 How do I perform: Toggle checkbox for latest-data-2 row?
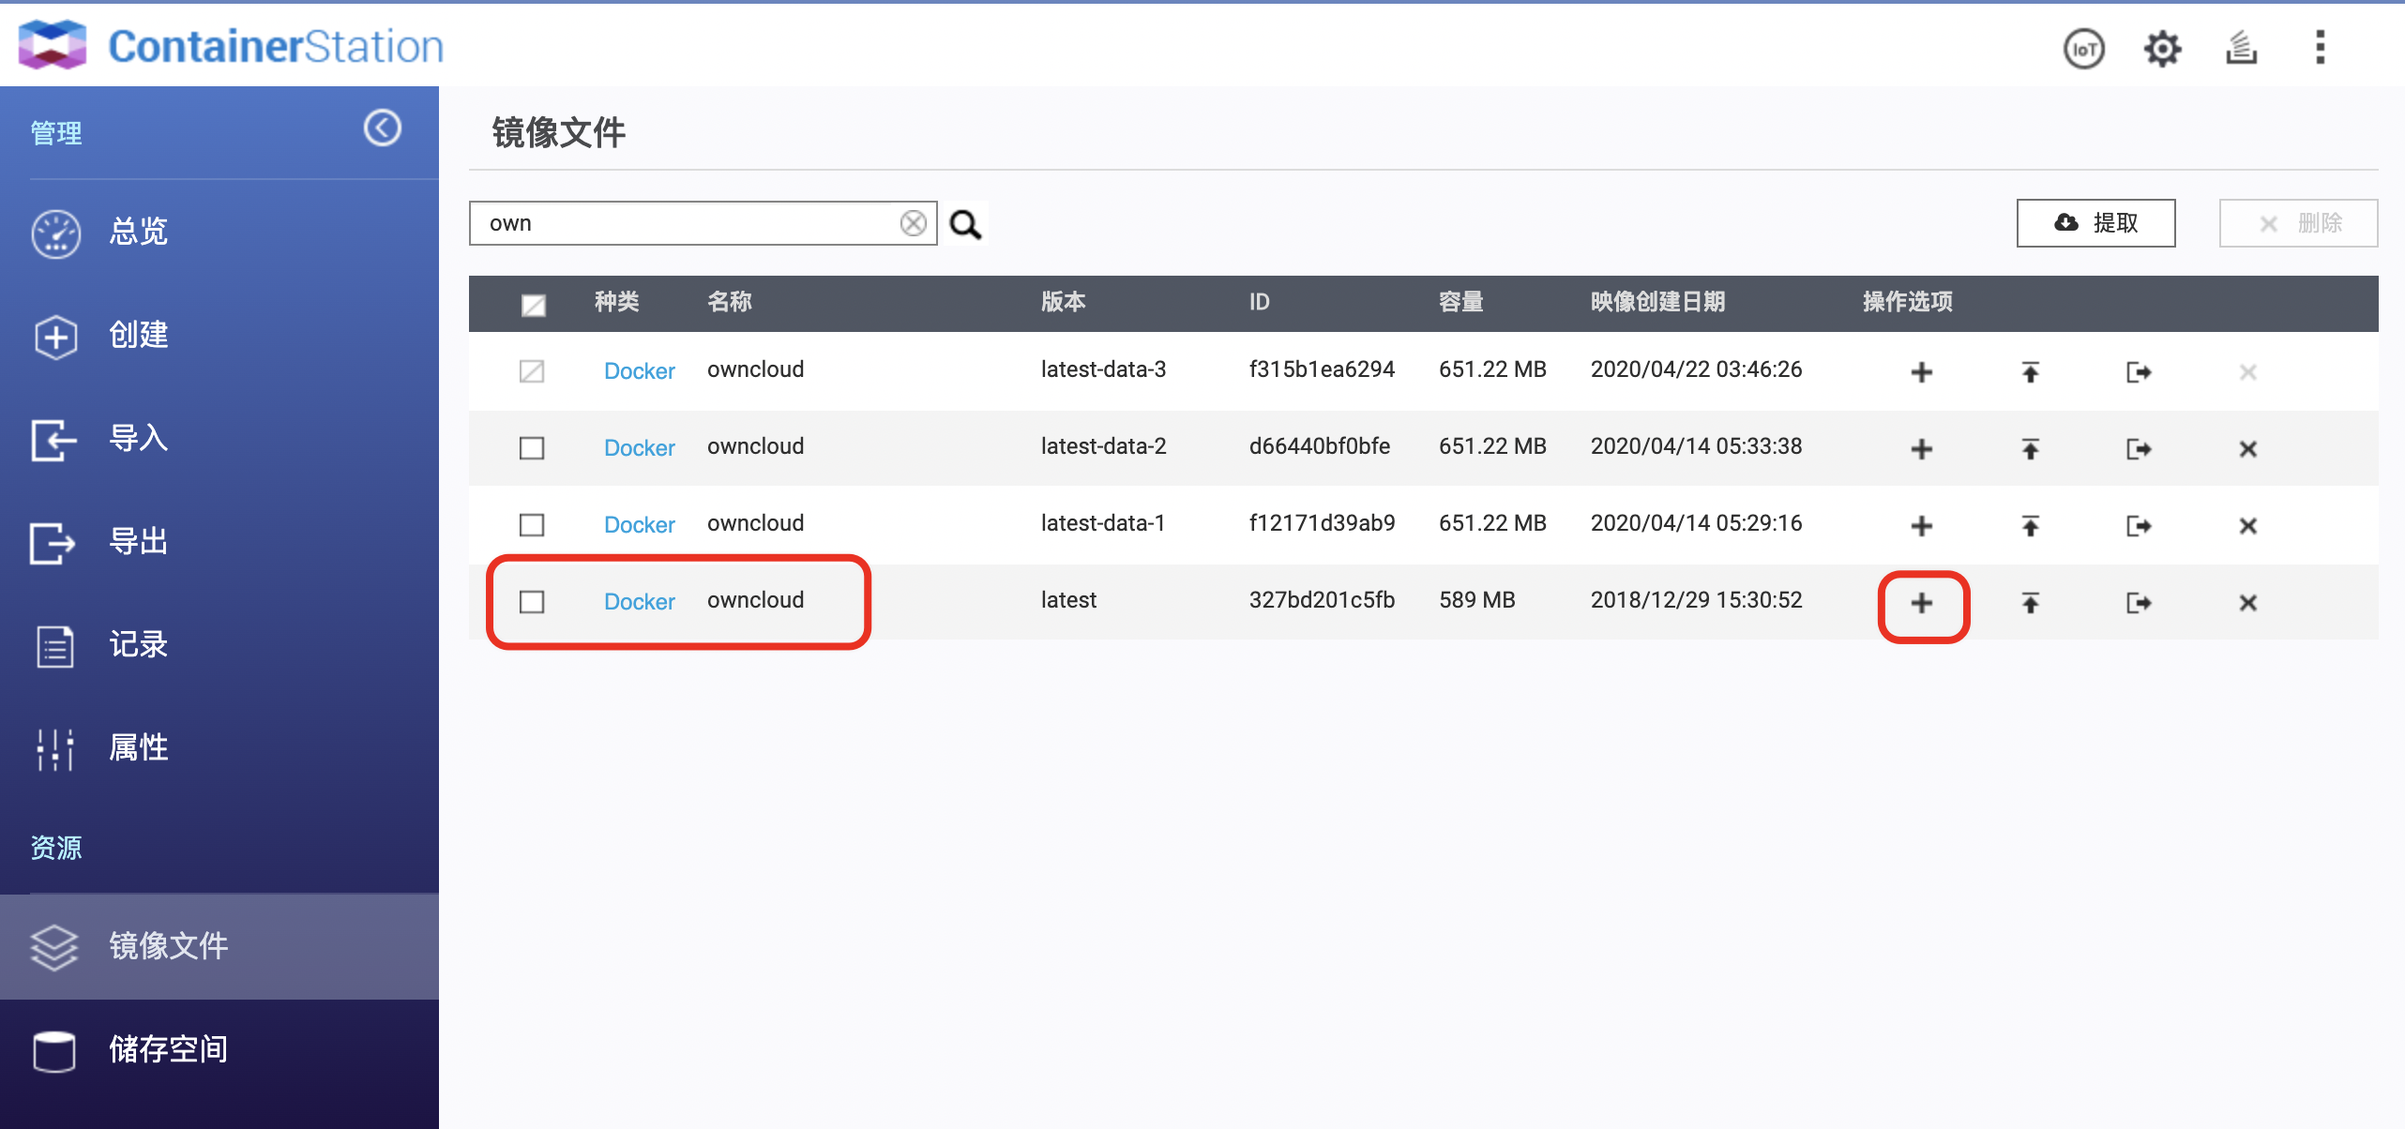[532, 448]
